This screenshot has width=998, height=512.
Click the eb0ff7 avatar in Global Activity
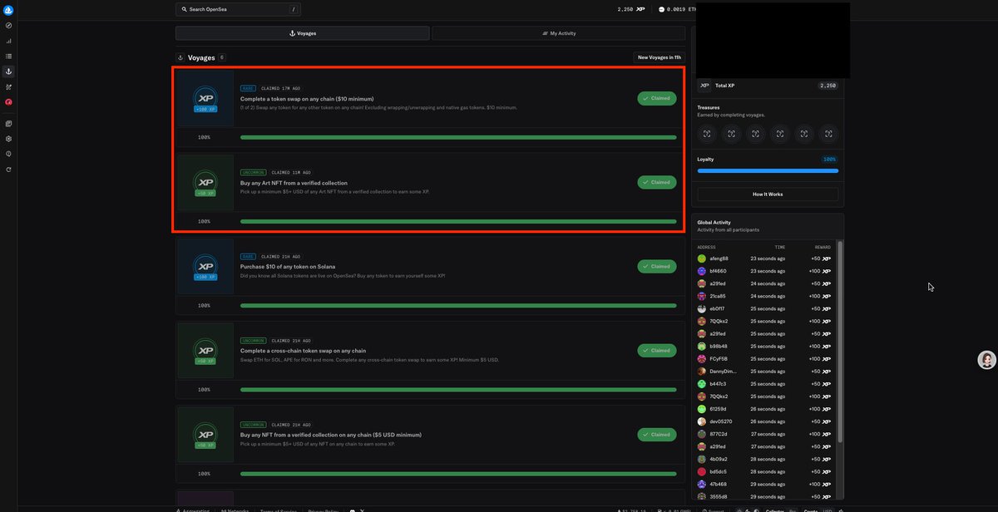point(702,308)
